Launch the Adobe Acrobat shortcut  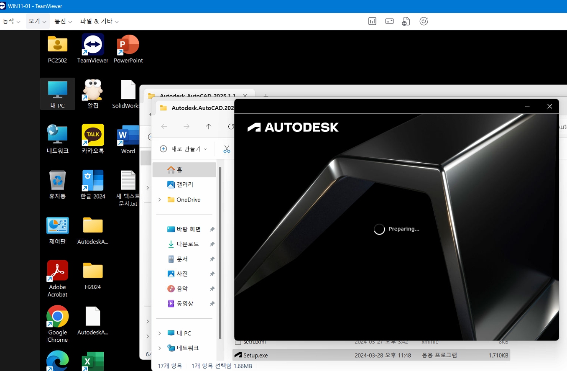pyautogui.click(x=57, y=279)
